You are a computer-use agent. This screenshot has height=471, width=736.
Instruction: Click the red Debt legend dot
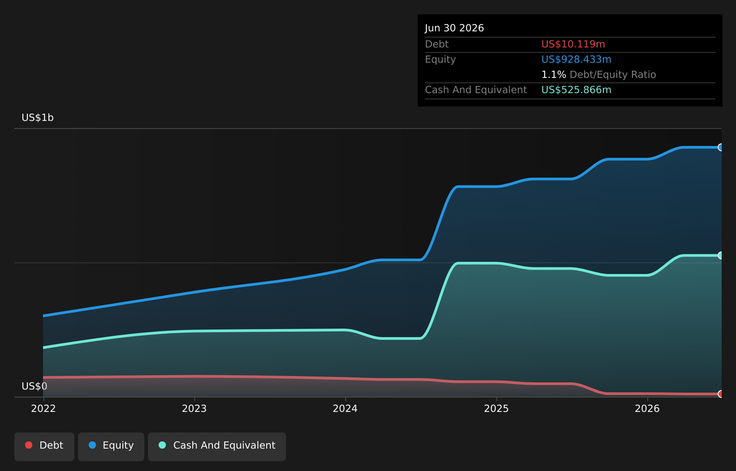pyautogui.click(x=29, y=445)
